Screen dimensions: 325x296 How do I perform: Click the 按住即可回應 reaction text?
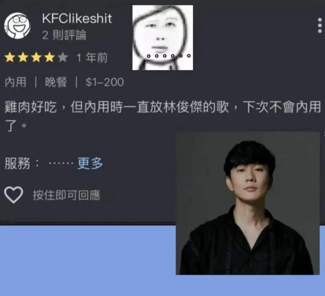(x=67, y=195)
